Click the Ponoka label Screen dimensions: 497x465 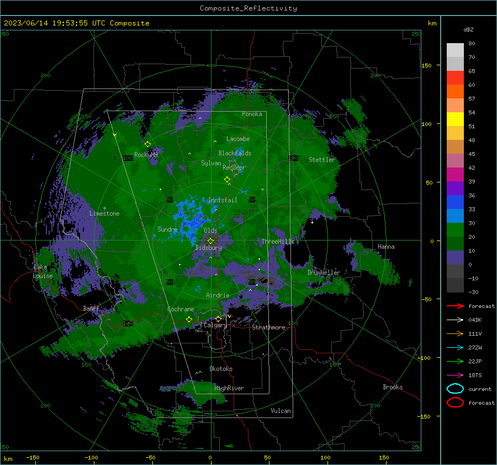[x=252, y=114]
